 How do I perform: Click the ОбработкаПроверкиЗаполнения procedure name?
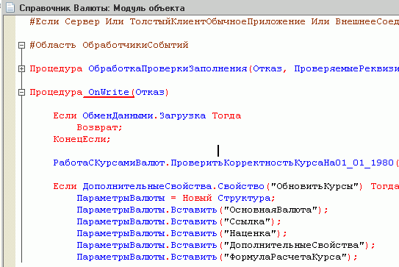168,69
